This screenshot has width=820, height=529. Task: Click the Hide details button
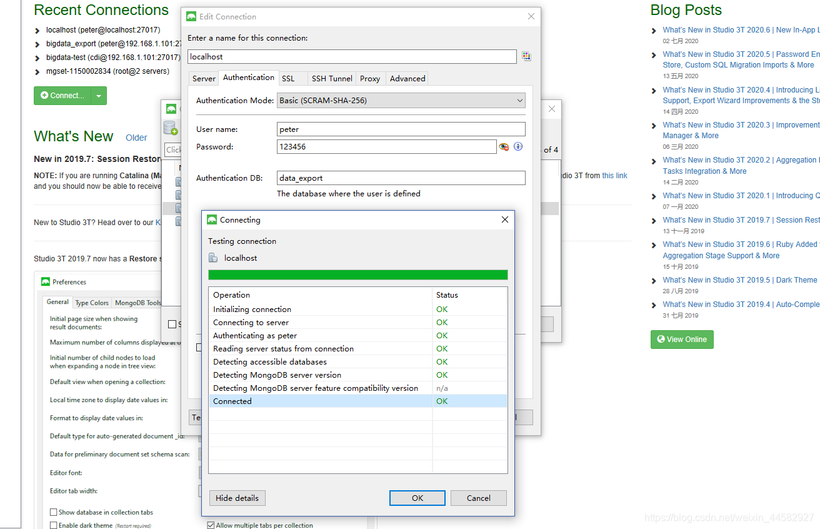[x=237, y=498]
